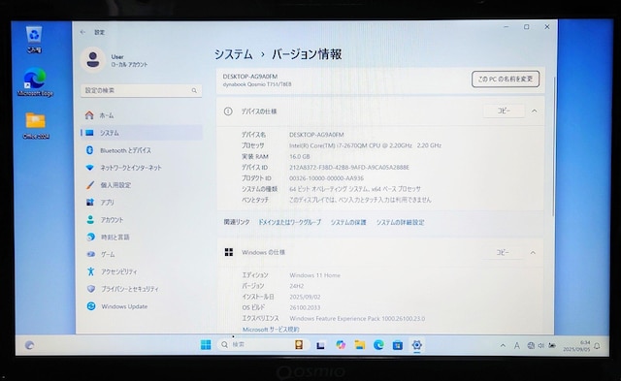Open システムの詳細設定 link
621x381 pixels.
click(400, 222)
